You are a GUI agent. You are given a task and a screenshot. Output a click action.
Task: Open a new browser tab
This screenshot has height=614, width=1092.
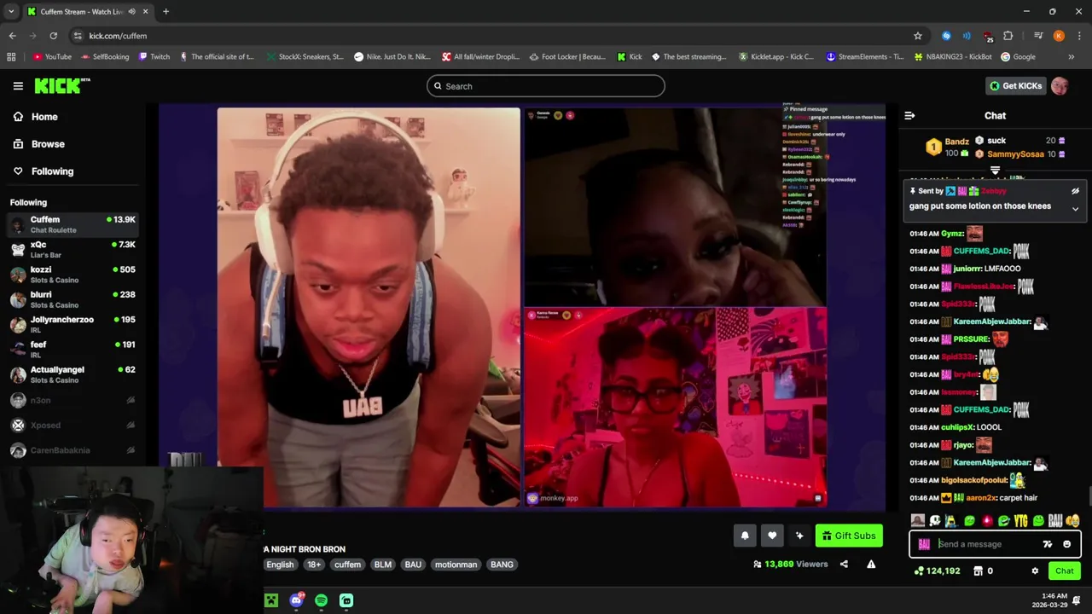click(166, 12)
